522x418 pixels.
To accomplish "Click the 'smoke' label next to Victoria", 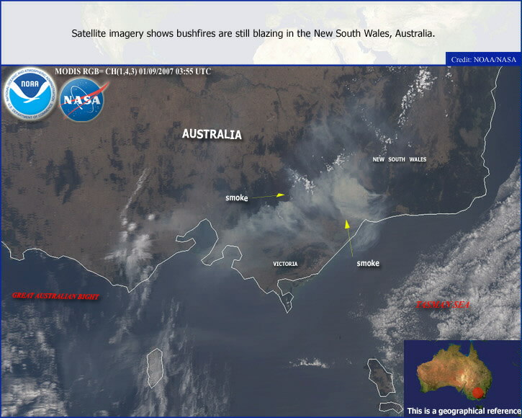I will coord(237,197).
